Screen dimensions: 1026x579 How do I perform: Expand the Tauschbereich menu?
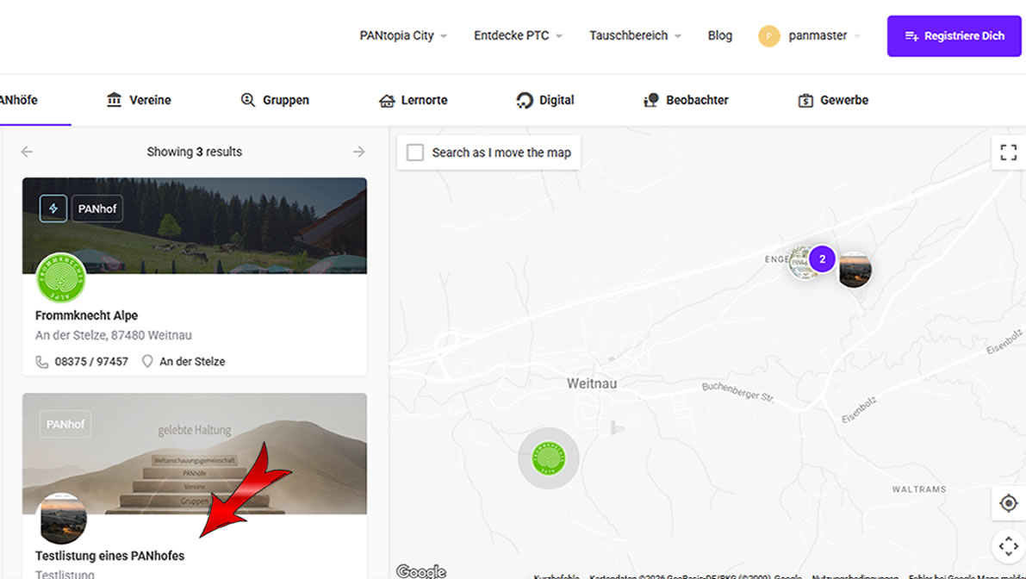(x=636, y=35)
